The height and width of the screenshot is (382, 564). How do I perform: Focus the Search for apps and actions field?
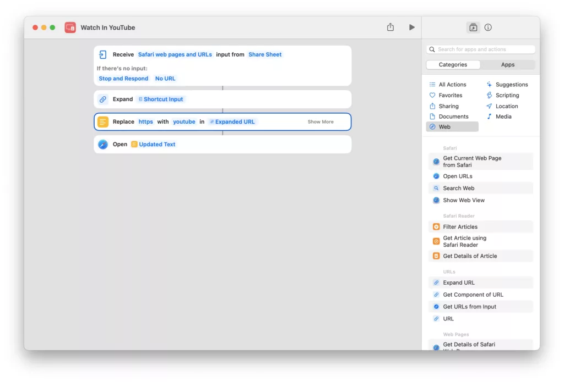pyautogui.click(x=480, y=49)
